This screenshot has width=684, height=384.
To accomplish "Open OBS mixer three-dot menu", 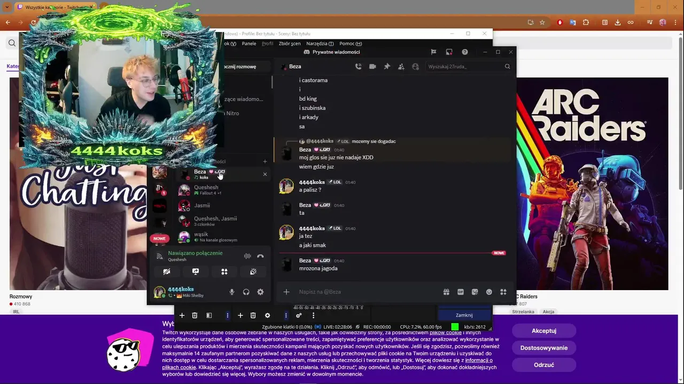I will click(x=313, y=315).
